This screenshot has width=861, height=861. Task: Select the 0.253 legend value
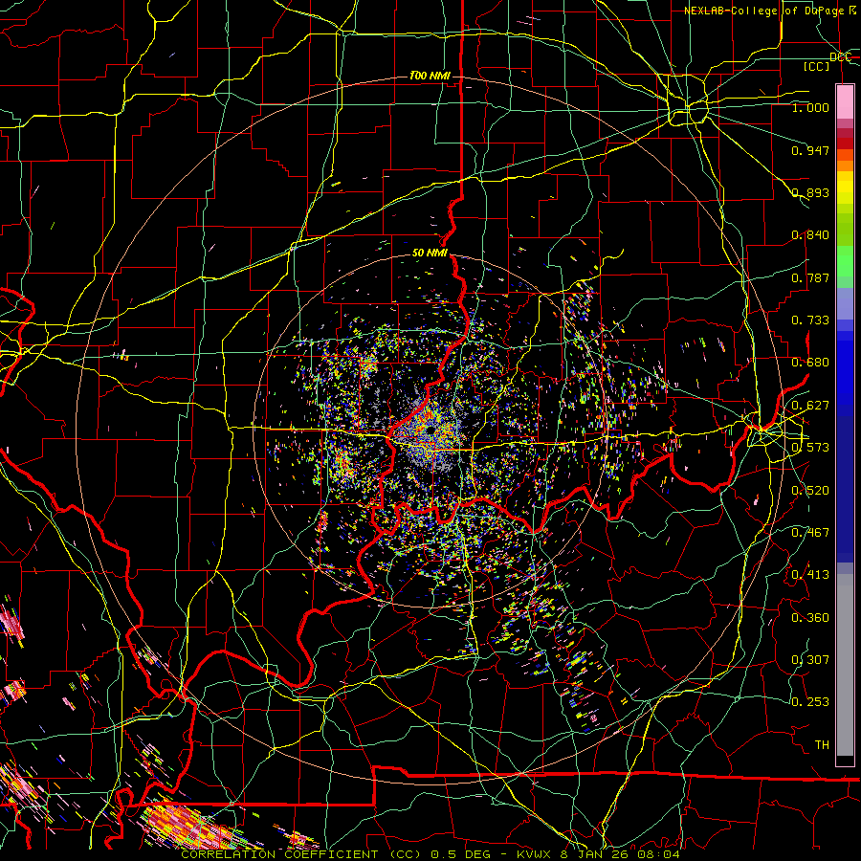810,702
